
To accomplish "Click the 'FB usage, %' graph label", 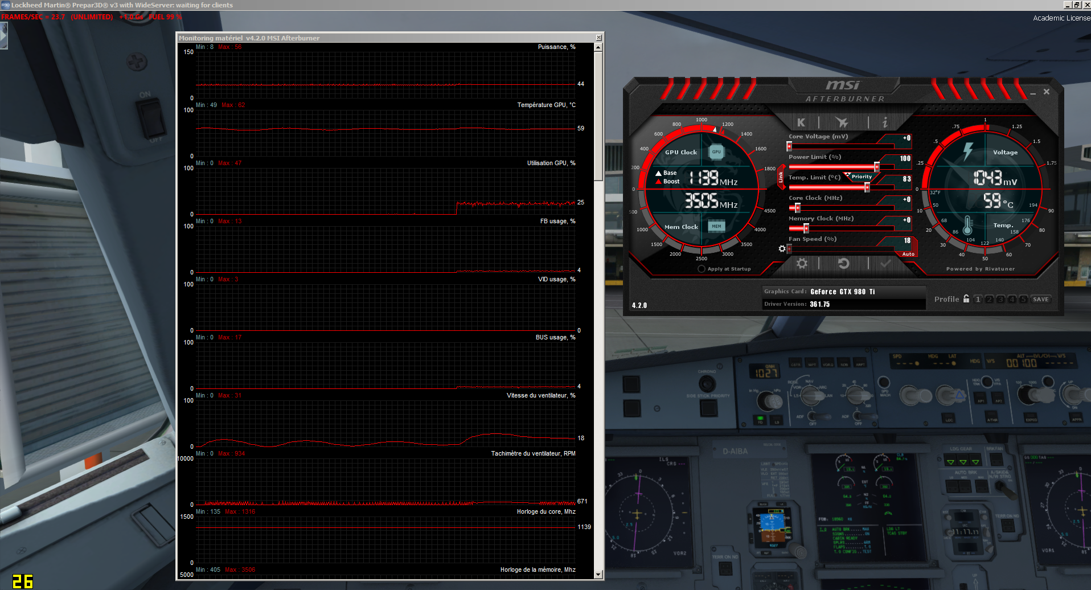I will [557, 221].
